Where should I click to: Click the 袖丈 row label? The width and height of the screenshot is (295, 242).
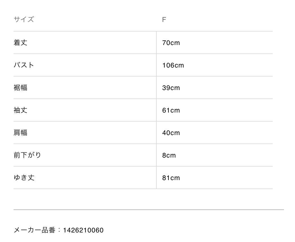(21, 110)
